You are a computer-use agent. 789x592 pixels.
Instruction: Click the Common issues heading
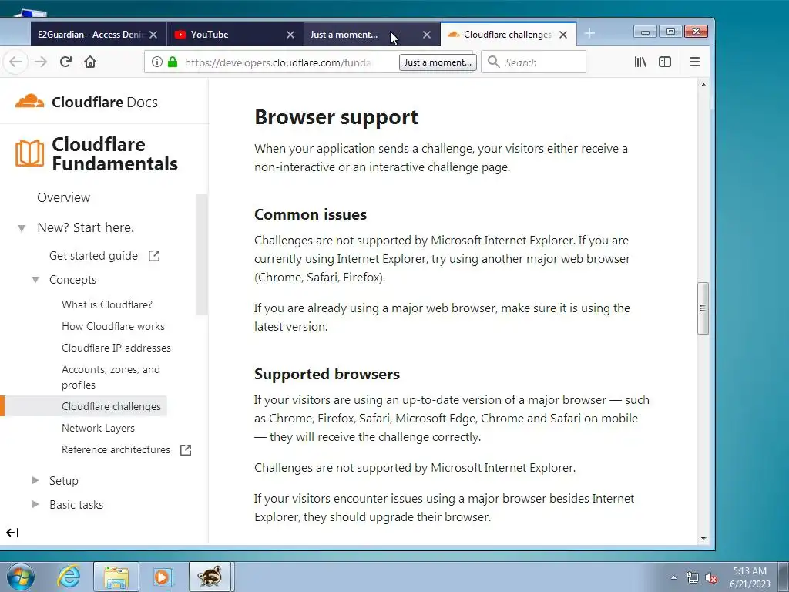click(x=311, y=214)
